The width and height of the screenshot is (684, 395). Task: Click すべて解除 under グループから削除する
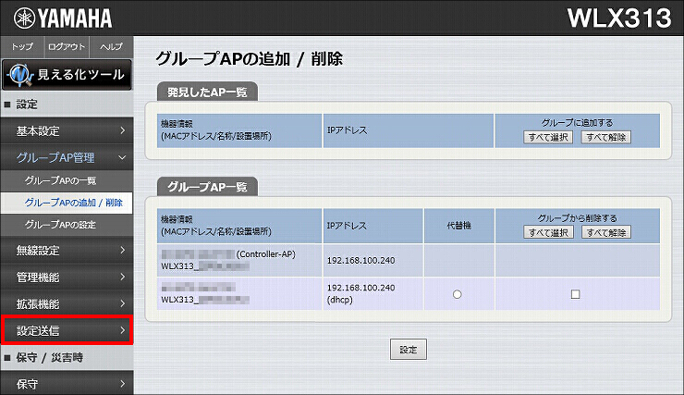coord(606,232)
